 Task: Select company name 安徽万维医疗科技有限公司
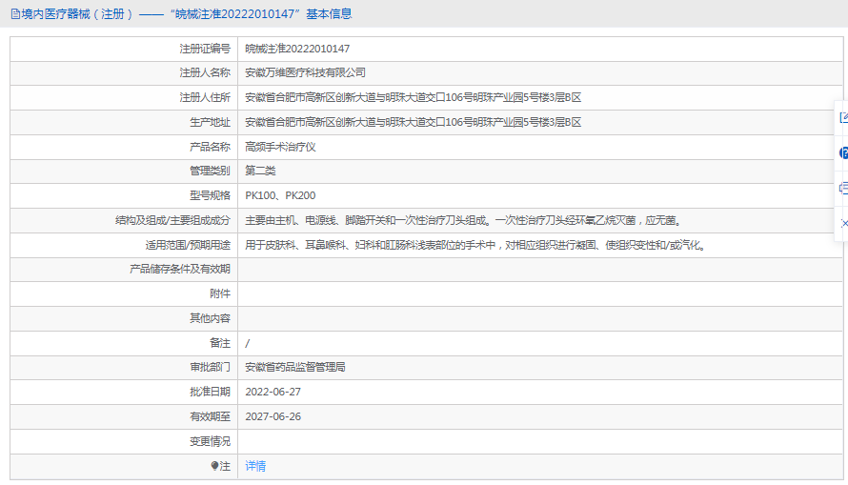[x=306, y=72]
